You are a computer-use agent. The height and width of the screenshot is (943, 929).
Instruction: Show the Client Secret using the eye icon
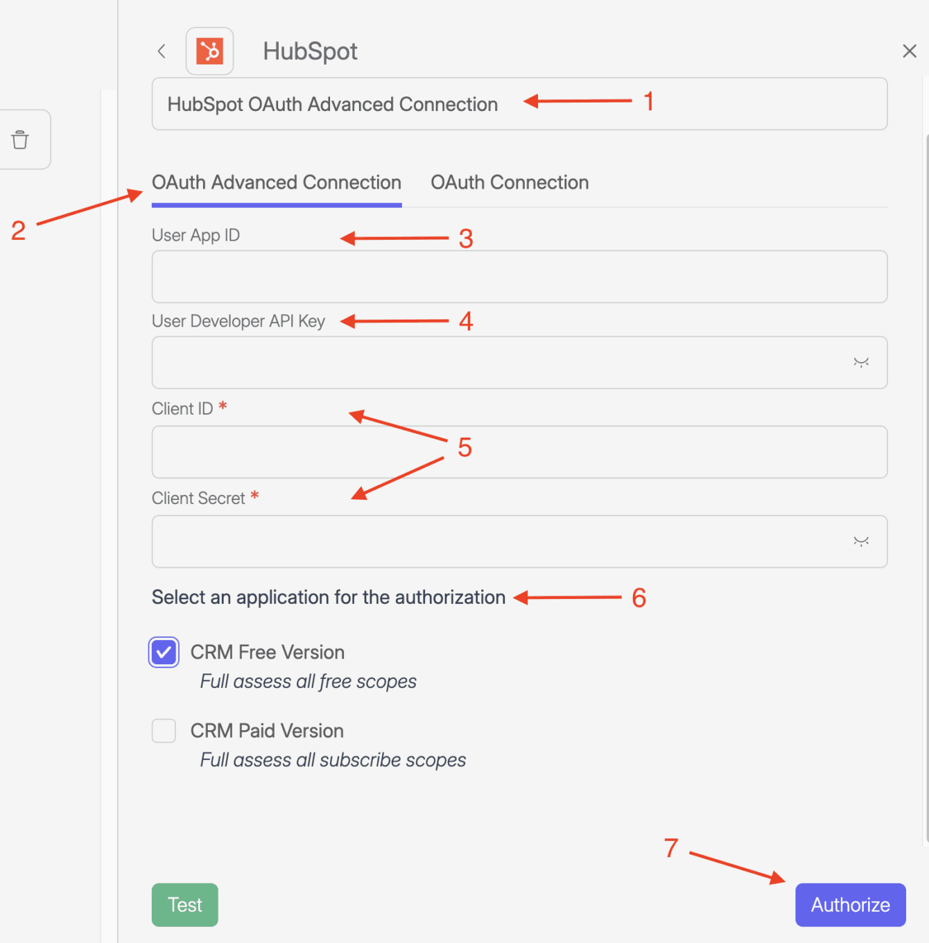click(x=860, y=542)
